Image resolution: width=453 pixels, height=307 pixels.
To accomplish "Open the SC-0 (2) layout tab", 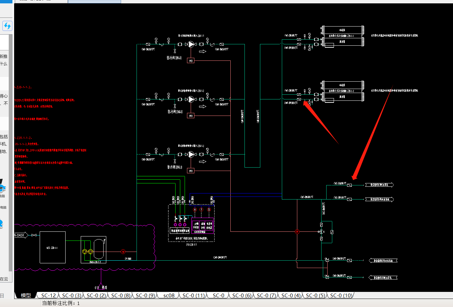I will click(x=96, y=296).
